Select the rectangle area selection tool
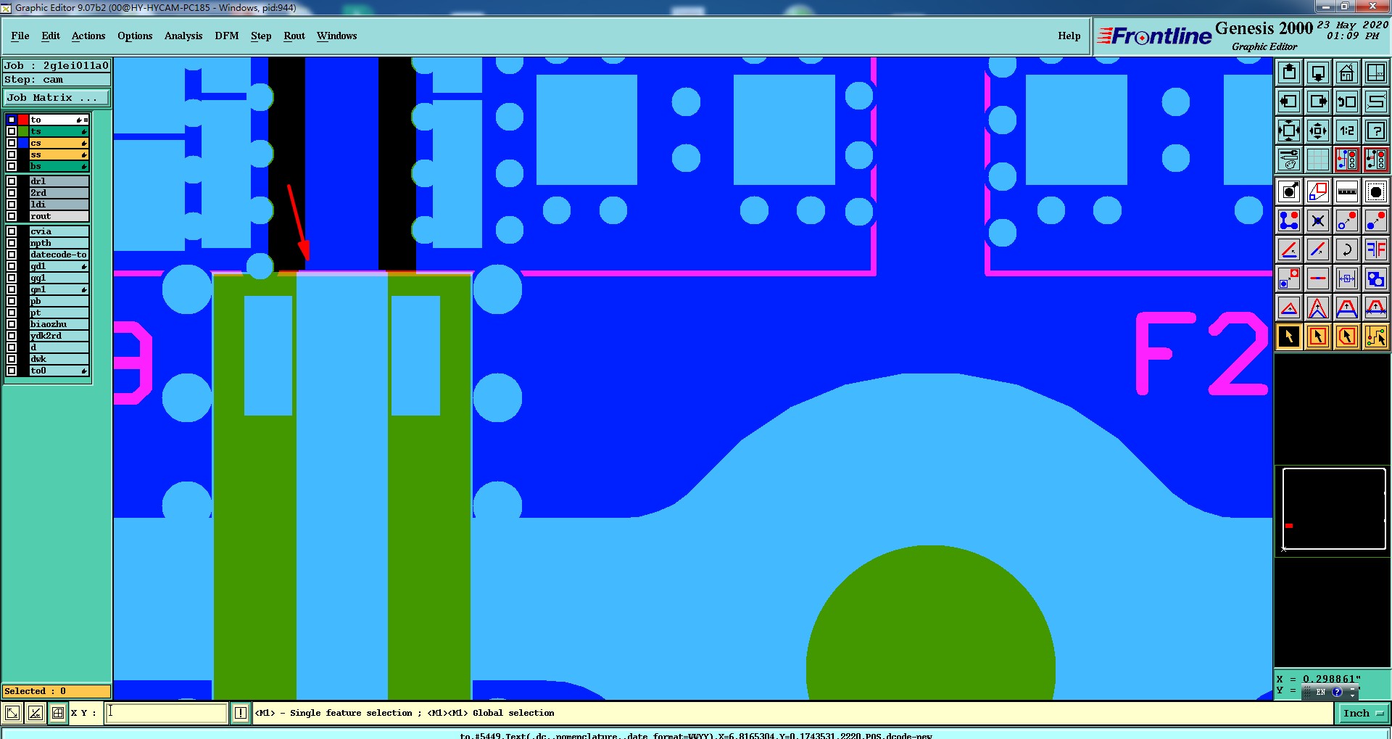Screen dimensions: 1392x739 click(x=1318, y=337)
